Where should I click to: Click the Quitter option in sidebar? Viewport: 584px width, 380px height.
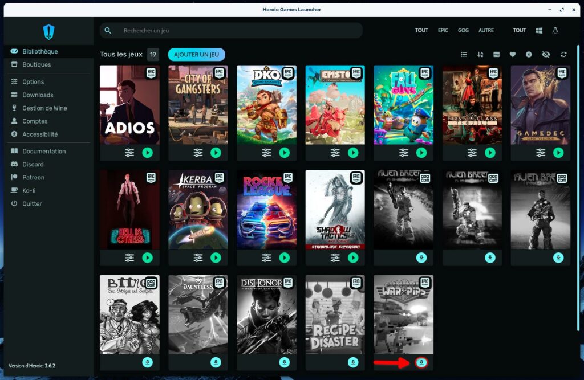point(33,203)
